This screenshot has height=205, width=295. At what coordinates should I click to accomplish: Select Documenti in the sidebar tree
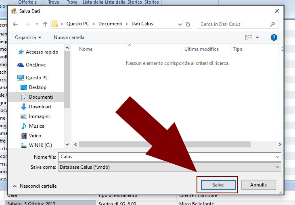(37, 97)
